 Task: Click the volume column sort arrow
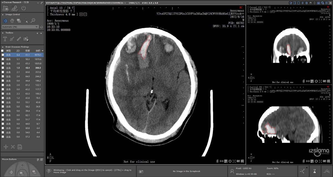pyautogui.click(x=42, y=51)
